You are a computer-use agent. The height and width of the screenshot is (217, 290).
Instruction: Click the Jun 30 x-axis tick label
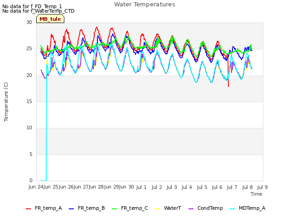tap(127, 187)
